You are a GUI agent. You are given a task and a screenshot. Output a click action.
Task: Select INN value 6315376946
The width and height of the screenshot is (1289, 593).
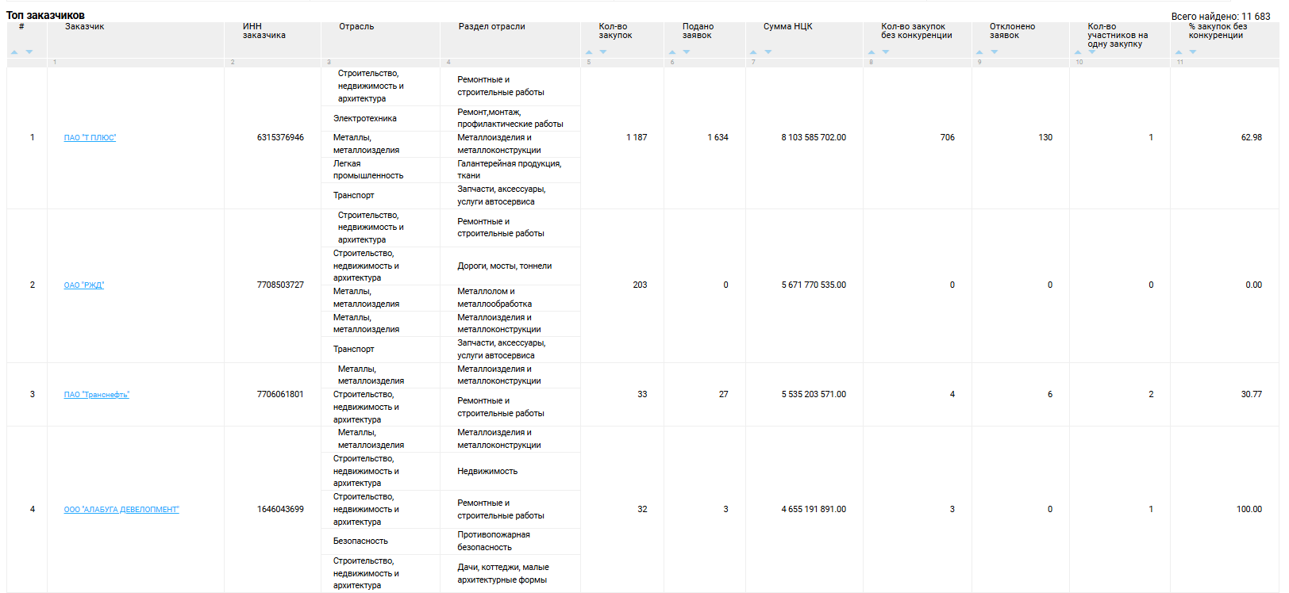(x=280, y=138)
